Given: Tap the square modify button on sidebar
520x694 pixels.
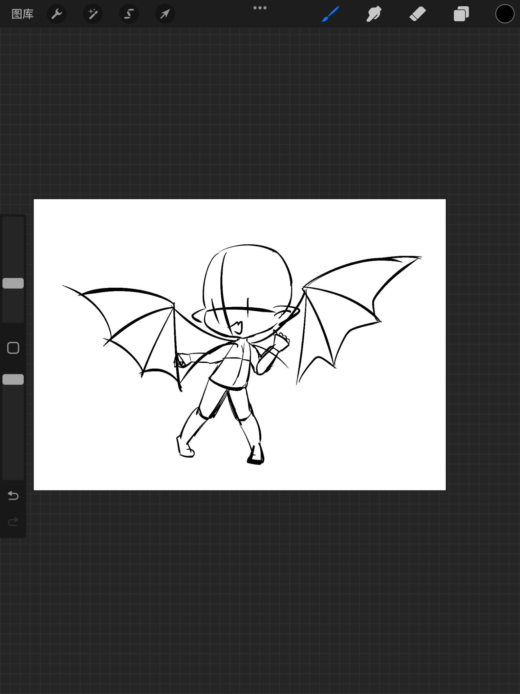Looking at the screenshot, I should pos(13,348).
